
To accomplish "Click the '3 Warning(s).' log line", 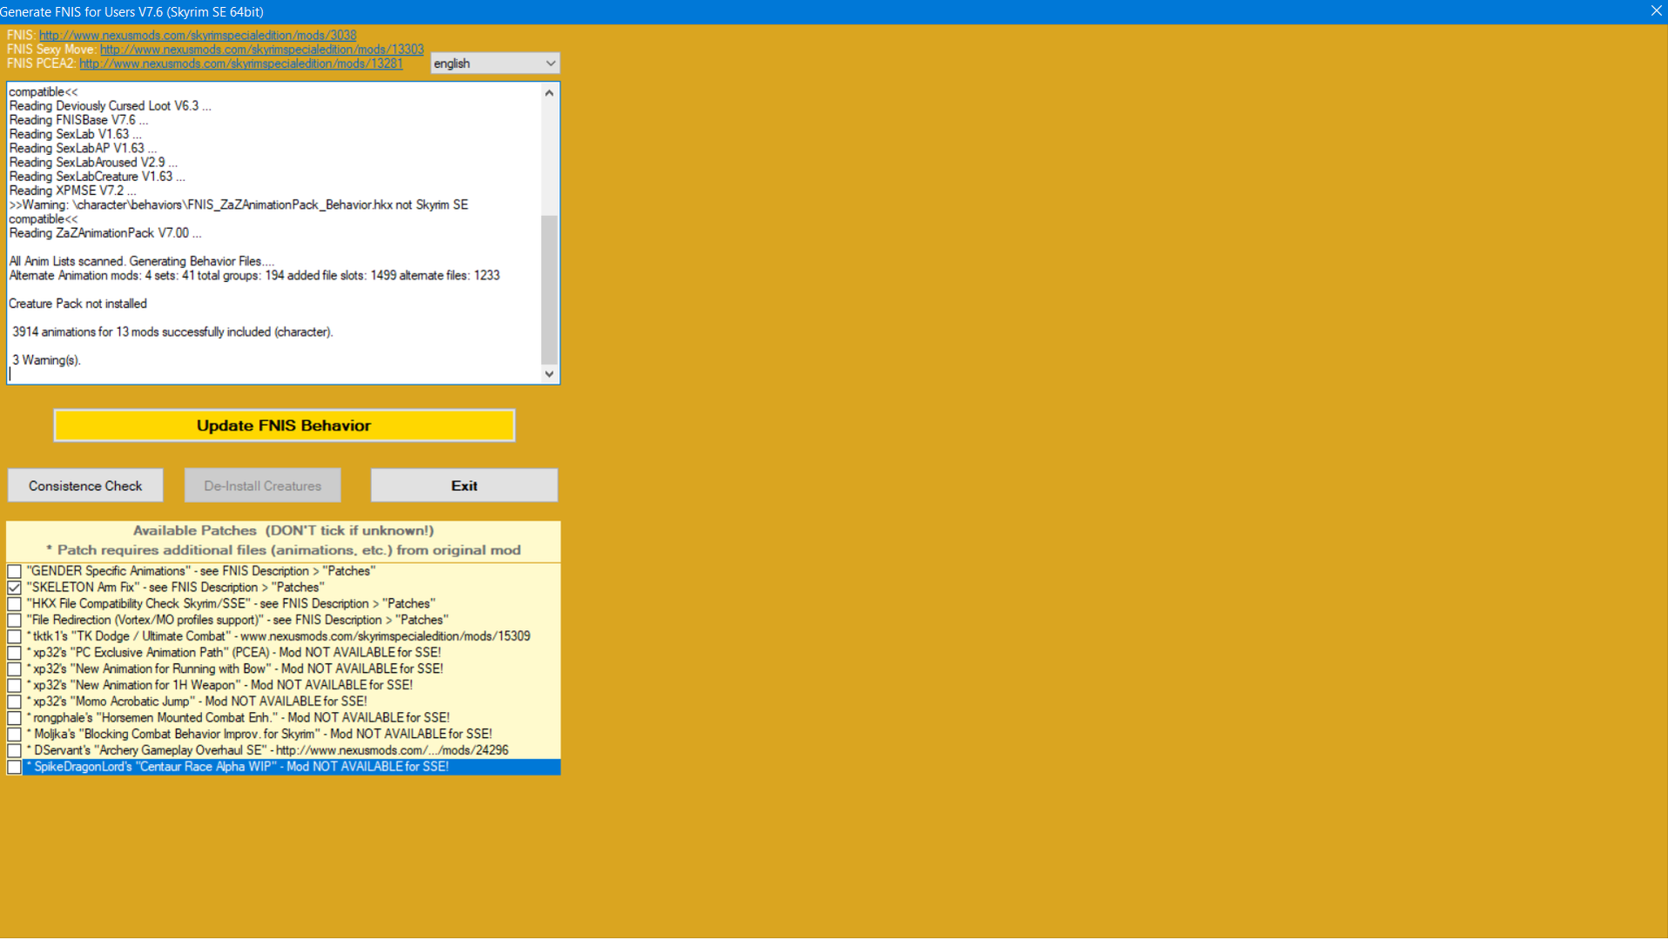I will [47, 360].
